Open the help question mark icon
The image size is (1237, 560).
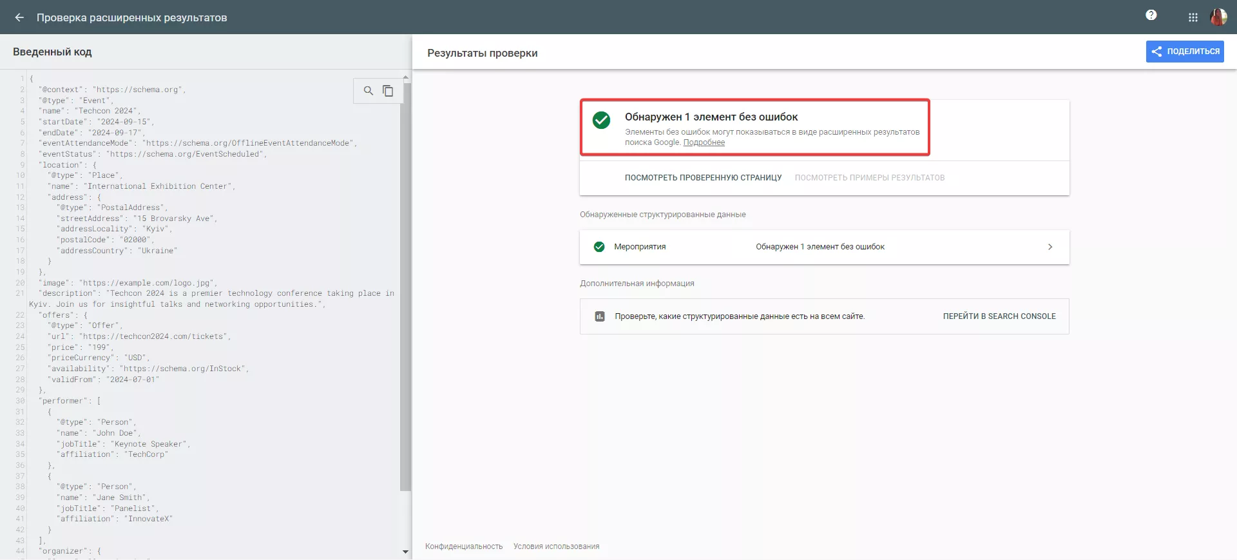pos(1151,15)
